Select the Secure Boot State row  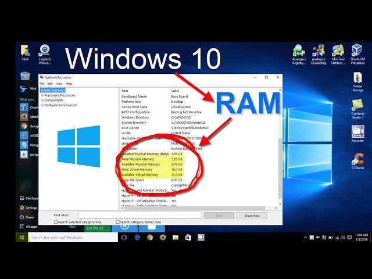pyautogui.click(x=156, y=107)
